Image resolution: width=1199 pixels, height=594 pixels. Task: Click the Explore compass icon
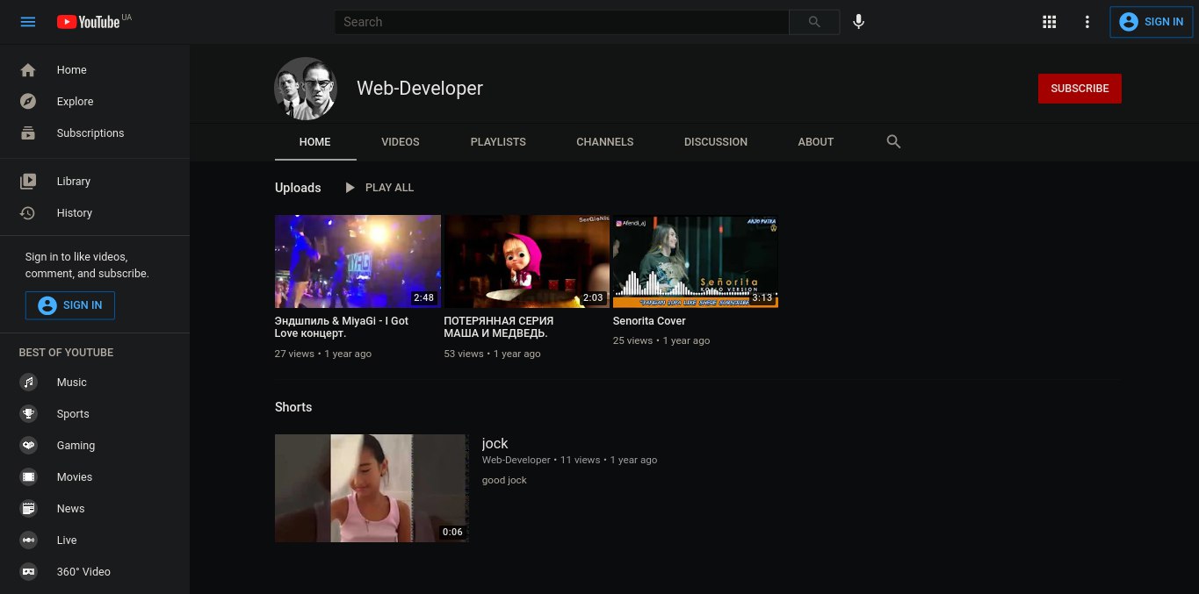click(28, 102)
